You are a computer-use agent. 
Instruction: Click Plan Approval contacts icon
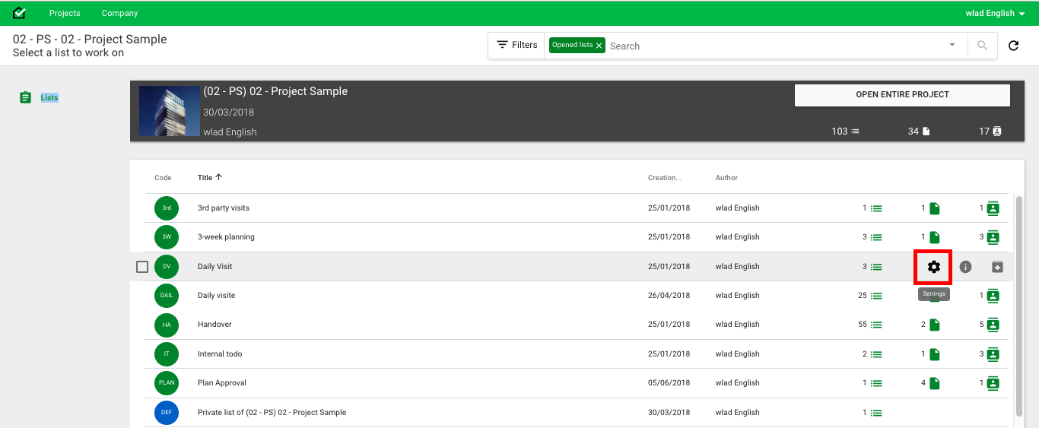coord(993,383)
